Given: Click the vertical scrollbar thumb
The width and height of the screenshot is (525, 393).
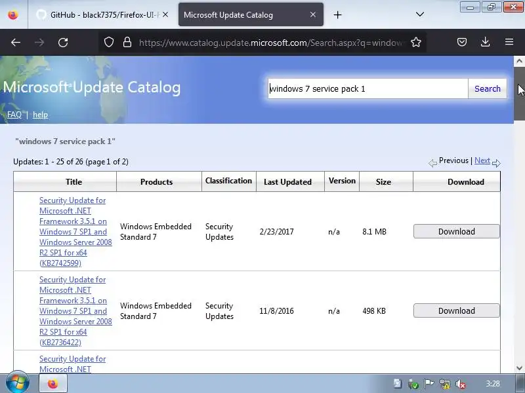Looking at the screenshot, I should coord(519,94).
